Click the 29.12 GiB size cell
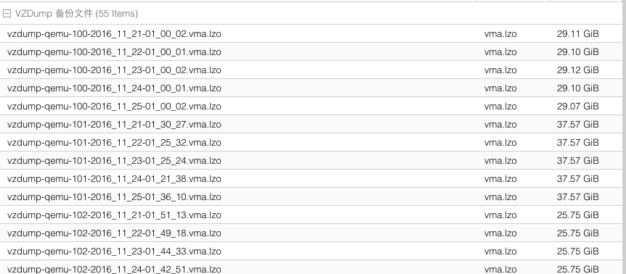Viewport: 626px width, 274px height. (577, 70)
